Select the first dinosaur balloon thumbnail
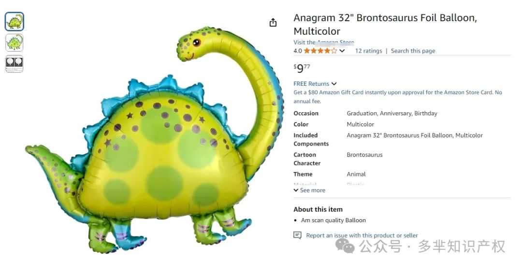This screenshot has width=522, height=267. [14, 22]
